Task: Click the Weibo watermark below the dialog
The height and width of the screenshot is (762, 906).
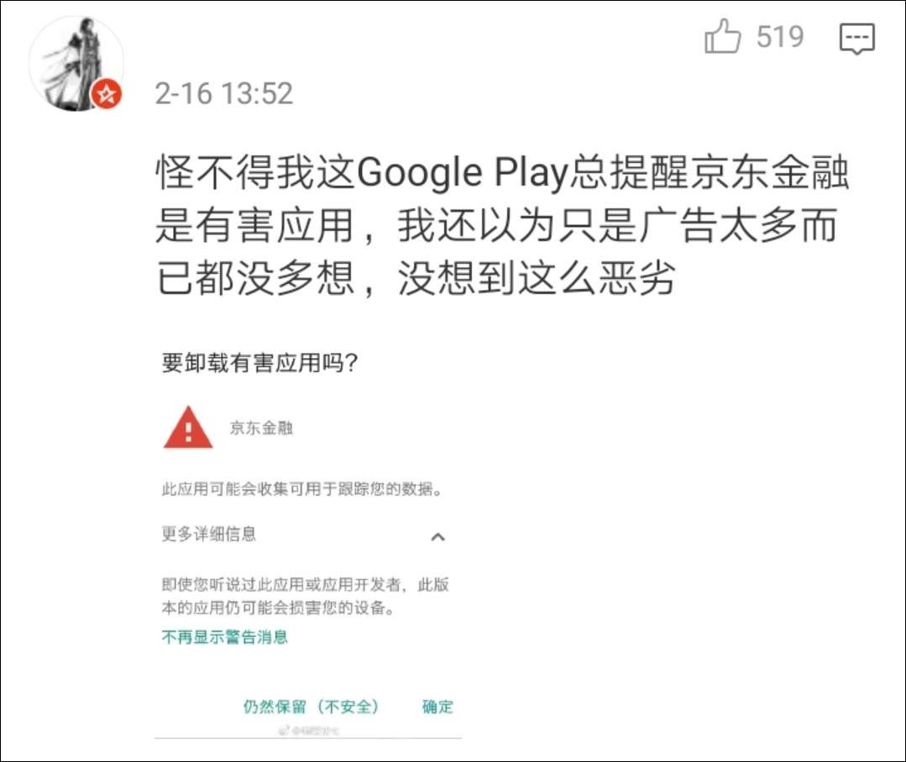Action: point(308,731)
